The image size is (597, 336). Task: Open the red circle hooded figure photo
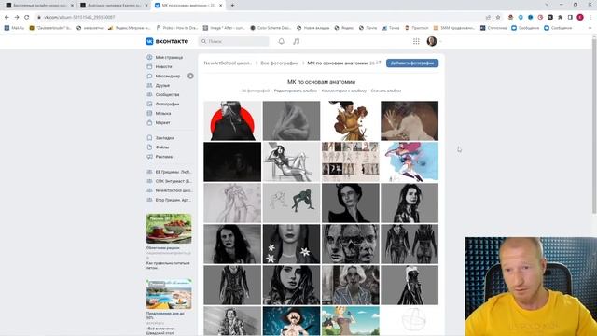point(232,120)
